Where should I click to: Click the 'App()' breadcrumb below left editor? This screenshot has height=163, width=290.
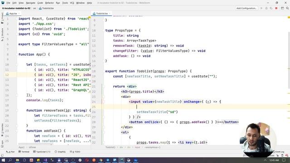point(21,147)
